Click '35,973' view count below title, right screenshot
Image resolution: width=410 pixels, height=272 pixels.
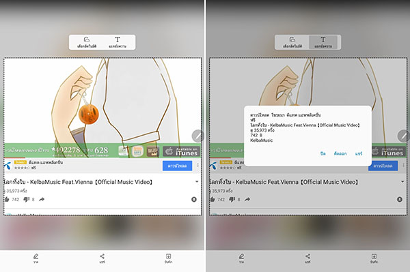[x=219, y=191]
